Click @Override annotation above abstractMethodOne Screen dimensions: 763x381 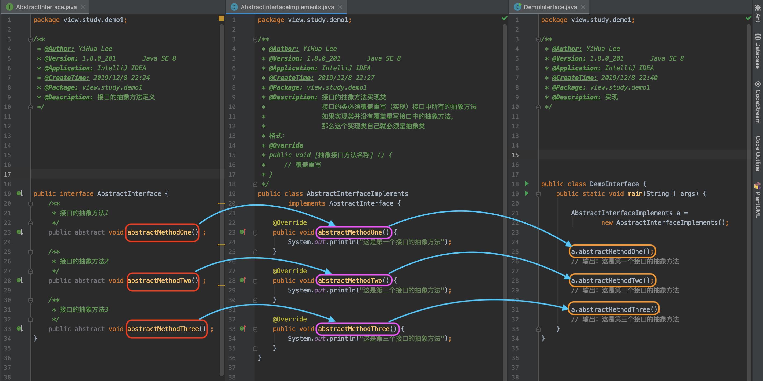coord(290,222)
